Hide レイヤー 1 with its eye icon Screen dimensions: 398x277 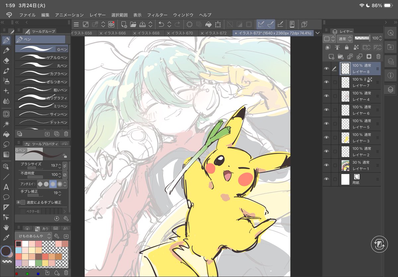pos(326,165)
